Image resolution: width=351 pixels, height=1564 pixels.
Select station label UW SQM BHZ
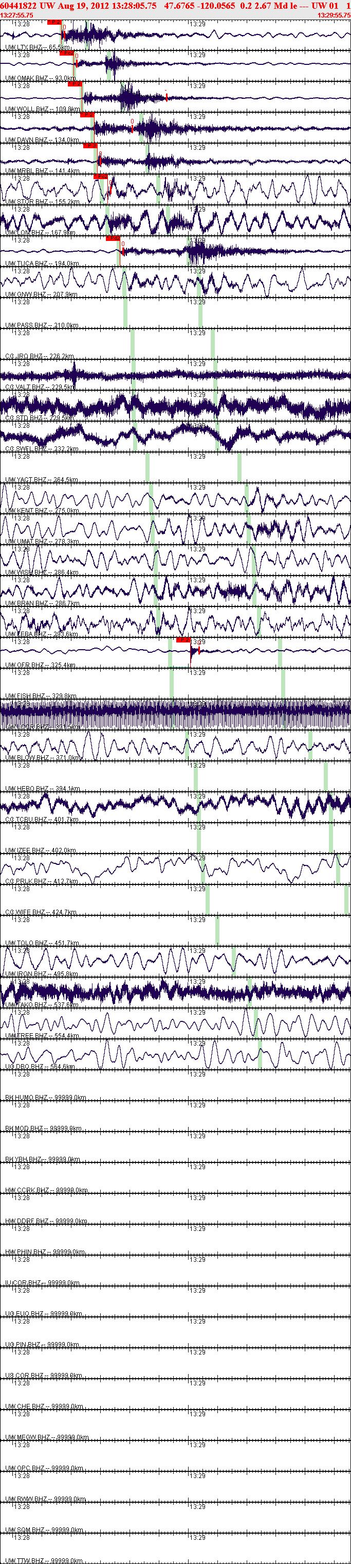click(45, 1530)
